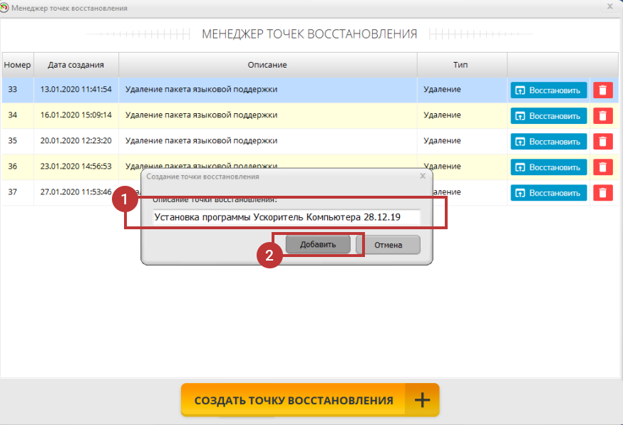The width and height of the screenshot is (623, 425).
Task: Click the Тип column header
Action: tap(461, 65)
